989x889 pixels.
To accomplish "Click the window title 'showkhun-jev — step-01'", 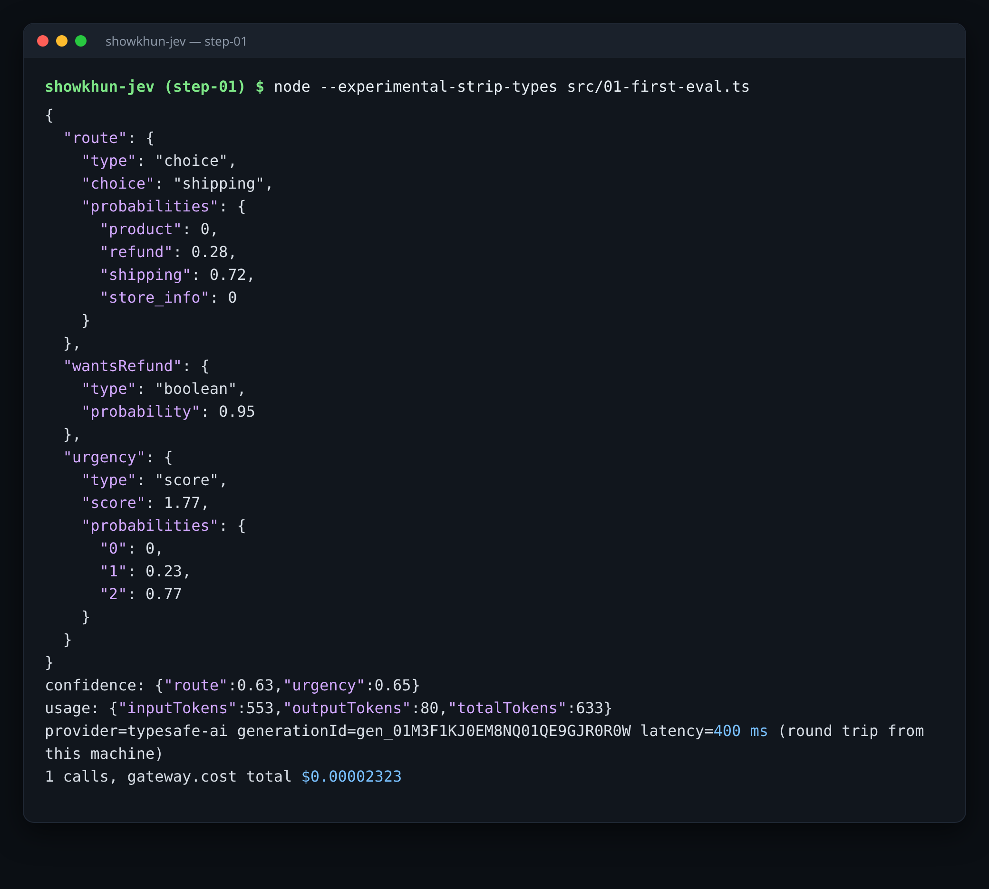I will [176, 41].
